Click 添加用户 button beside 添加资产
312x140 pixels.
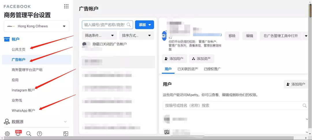coord(174,59)
